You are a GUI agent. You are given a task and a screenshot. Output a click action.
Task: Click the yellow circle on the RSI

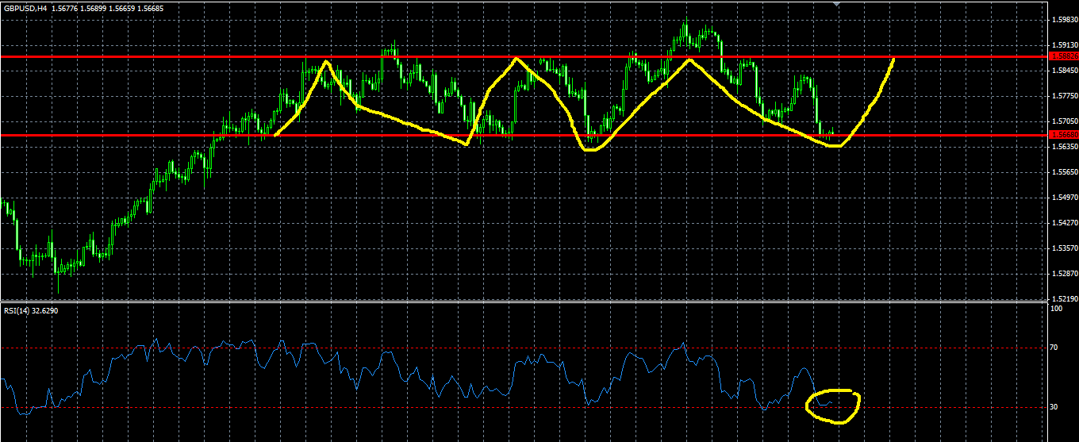(x=832, y=405)
